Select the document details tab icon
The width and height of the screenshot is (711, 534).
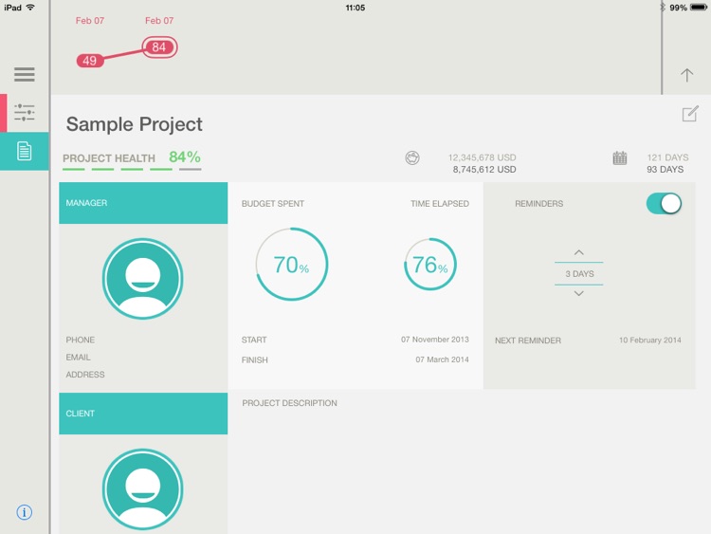(x=24, y=151)
